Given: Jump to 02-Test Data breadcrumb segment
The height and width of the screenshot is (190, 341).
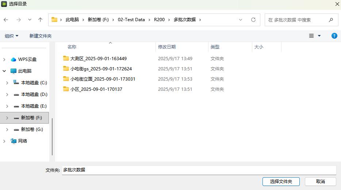Looking at the screenshot, I should coord(131,20).
